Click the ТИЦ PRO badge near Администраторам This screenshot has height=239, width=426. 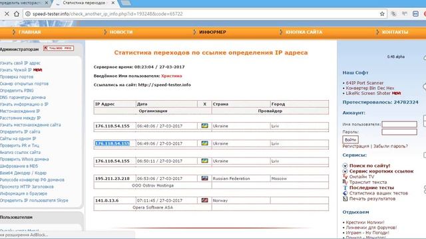[59, 48]
